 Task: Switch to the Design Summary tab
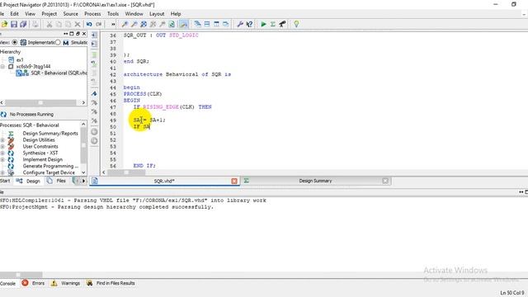click(315, 181)
